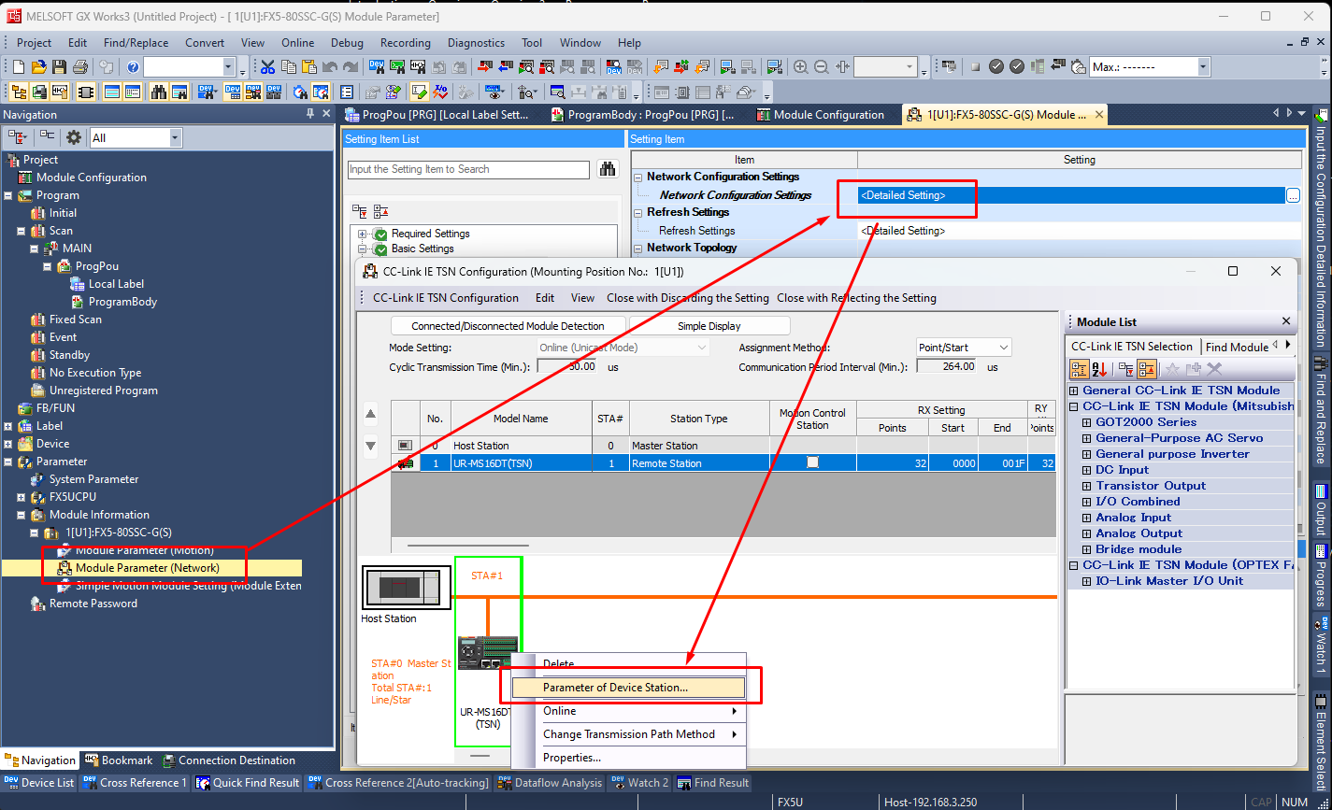Click the ellipsis button in Network Configuration Settings row
Viewport: 1332px width, 810px height.
click(1293, 195)
